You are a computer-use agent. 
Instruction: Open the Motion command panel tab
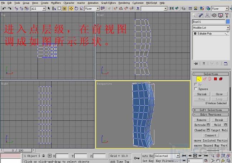click(214, 15)
